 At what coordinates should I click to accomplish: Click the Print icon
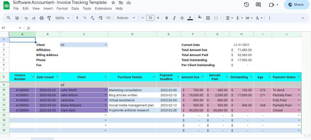click(41, 18)
